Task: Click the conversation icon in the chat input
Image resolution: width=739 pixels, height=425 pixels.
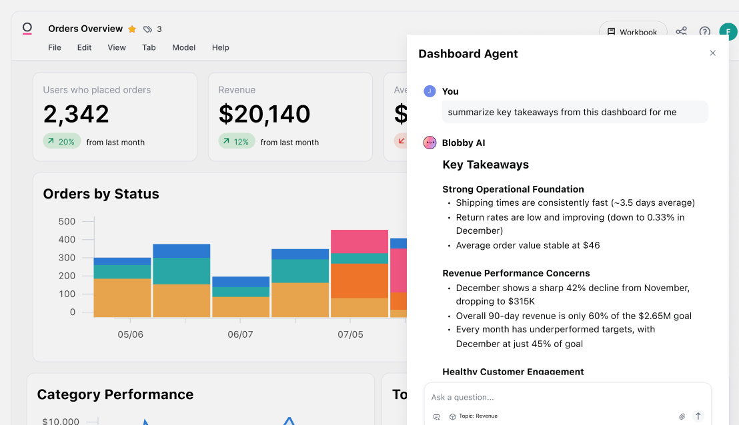Action: click(436, 415)
